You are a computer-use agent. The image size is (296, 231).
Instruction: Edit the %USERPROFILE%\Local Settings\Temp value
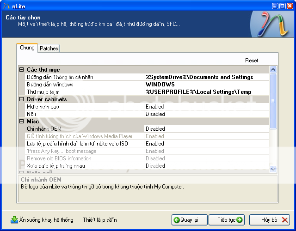pos(207,92)
